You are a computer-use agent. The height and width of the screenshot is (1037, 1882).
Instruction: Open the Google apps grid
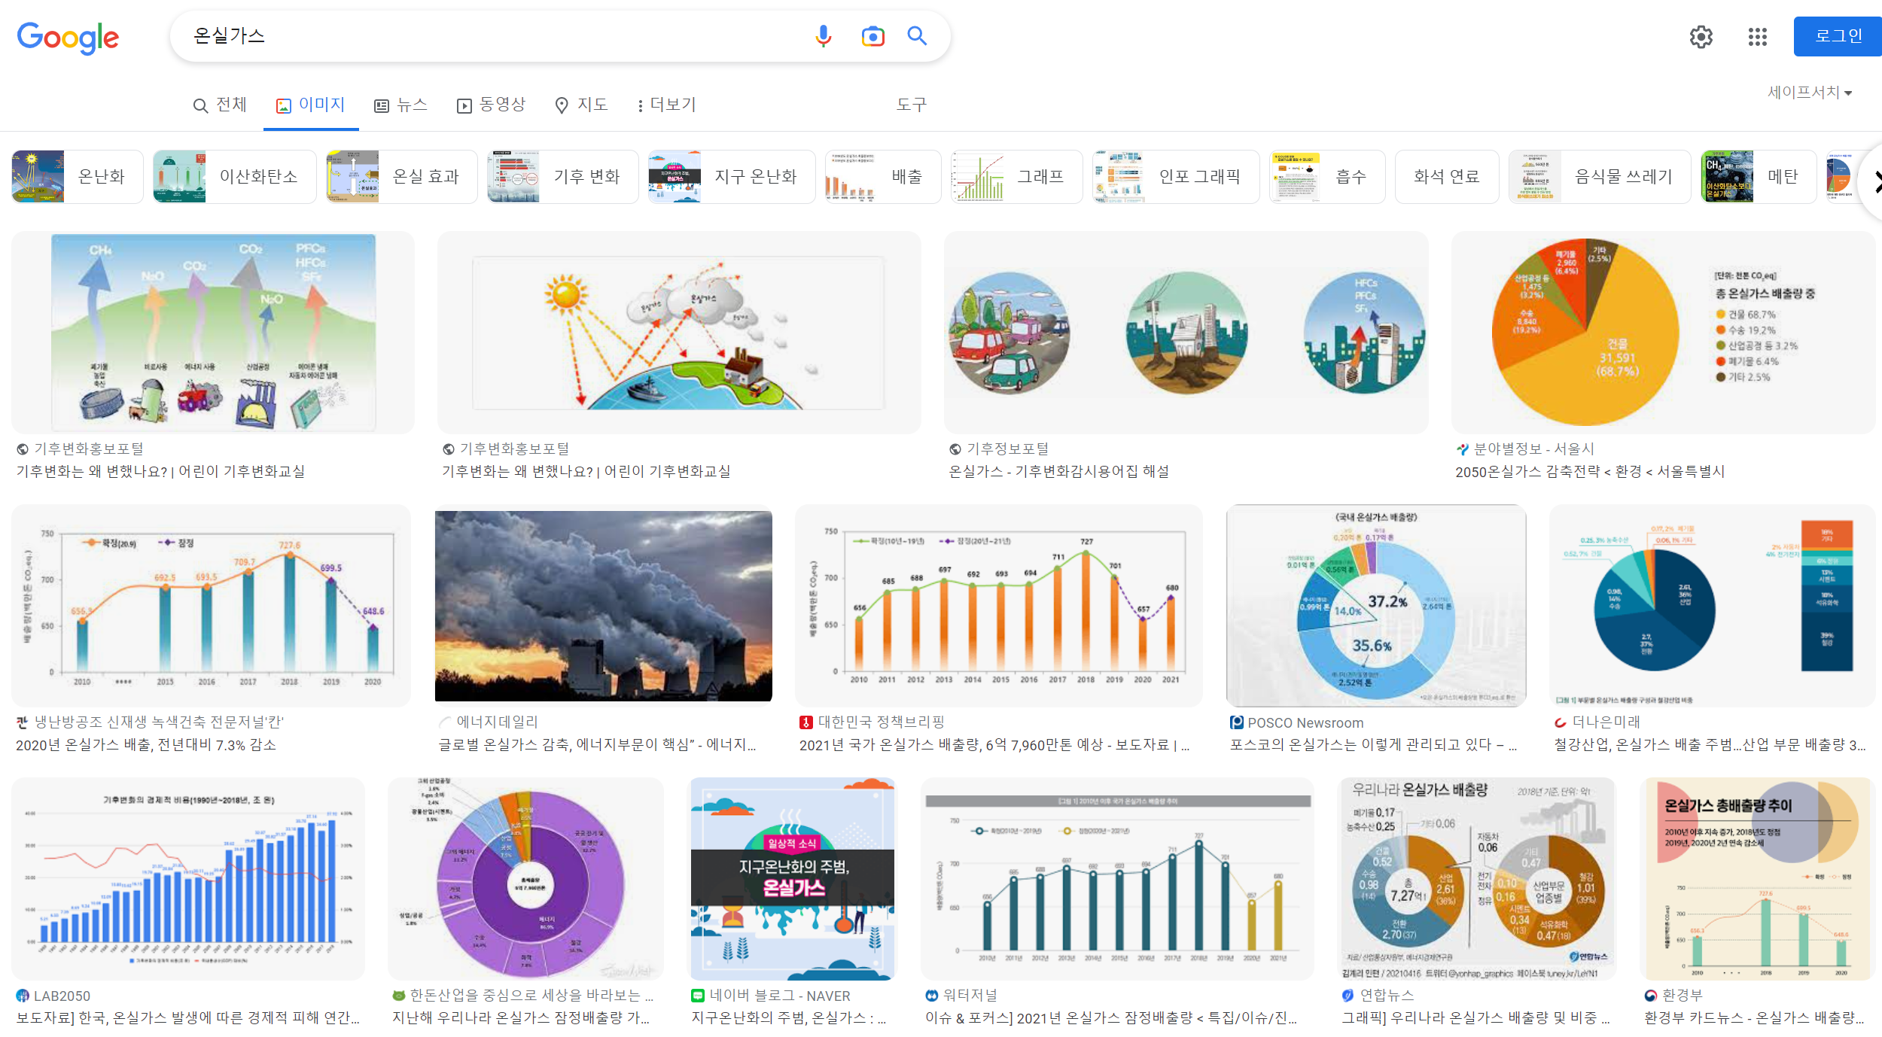tap(1757, 37)
